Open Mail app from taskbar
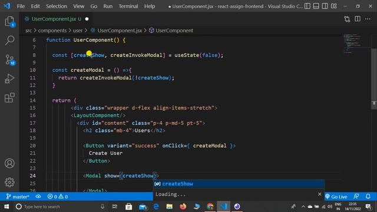The height and width of the screenshot is (212, 377). [143, 207]
